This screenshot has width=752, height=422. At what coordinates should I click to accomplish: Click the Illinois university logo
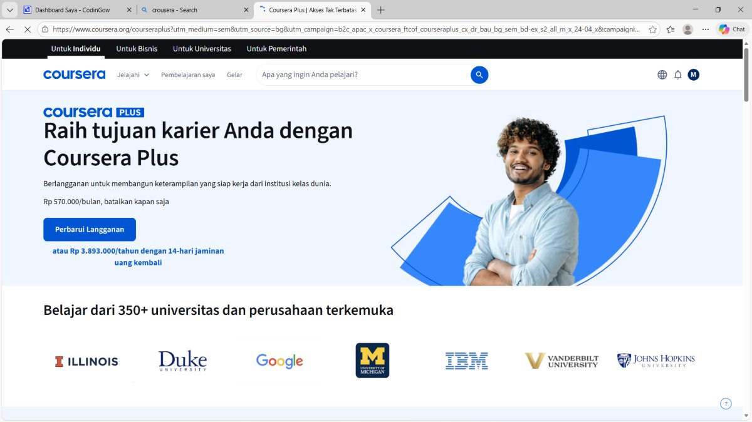pyautogui.click(x=86, y=361)
